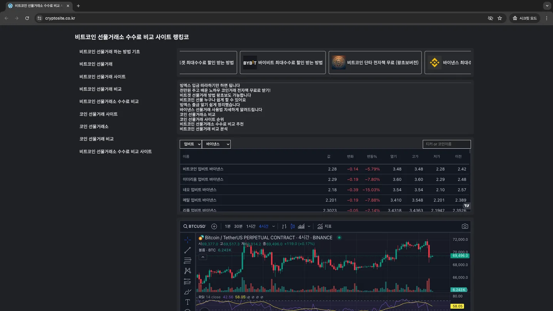The width and height of the screenshot is (553, 311).
Task: Open 코인 선물거래 사이트 순위 link
Action: [202, 119]
